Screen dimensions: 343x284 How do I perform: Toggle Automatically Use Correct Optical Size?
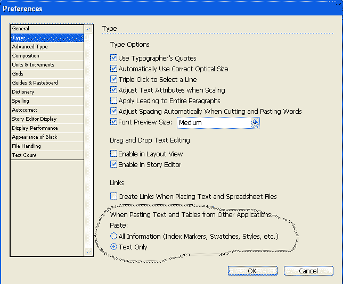[x=113, y=69]
